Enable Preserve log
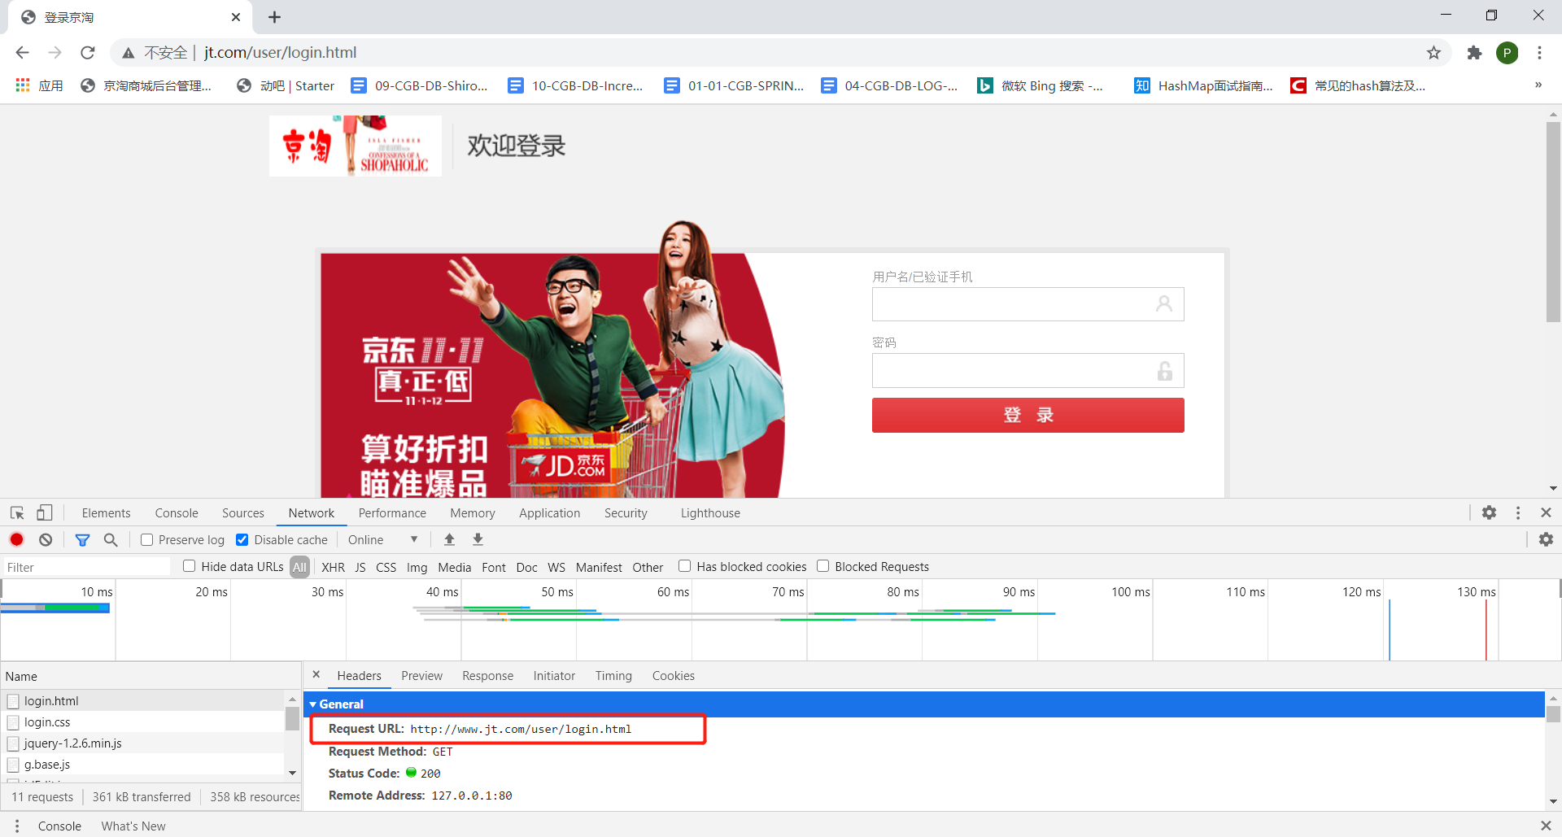Screen dimensions: 1562x837 [146, 539]
